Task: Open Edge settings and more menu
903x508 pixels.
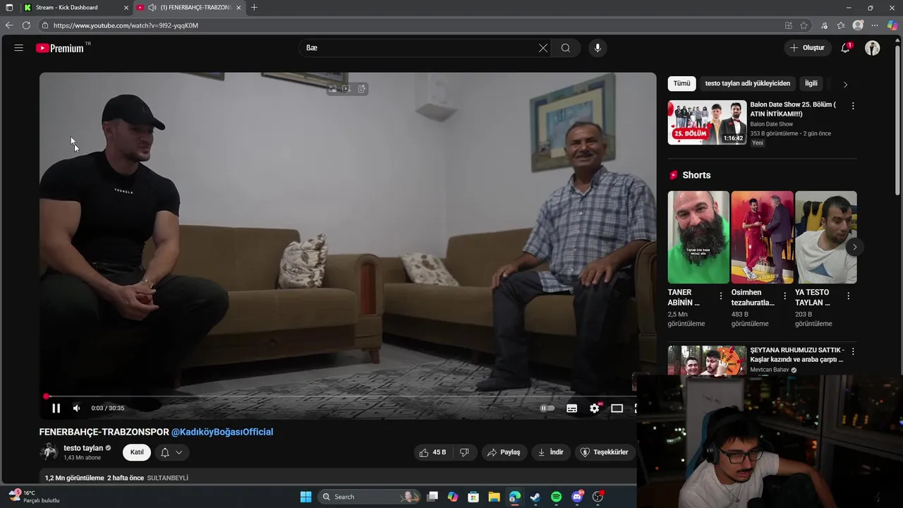Action: 875,25
